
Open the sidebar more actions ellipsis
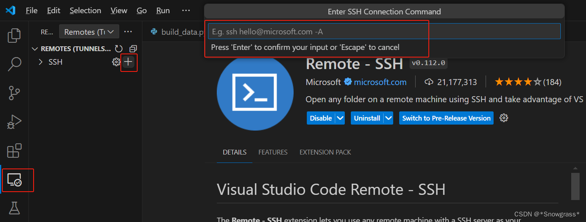[x=128, y=32]
